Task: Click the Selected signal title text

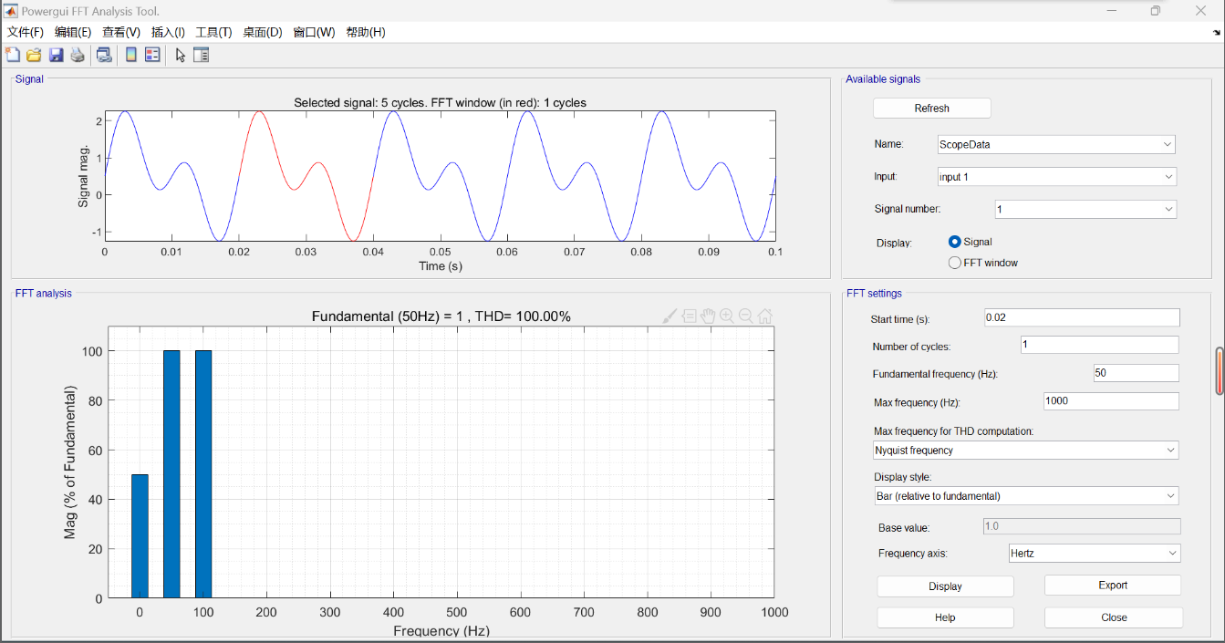Action: (x=440, y=102)
